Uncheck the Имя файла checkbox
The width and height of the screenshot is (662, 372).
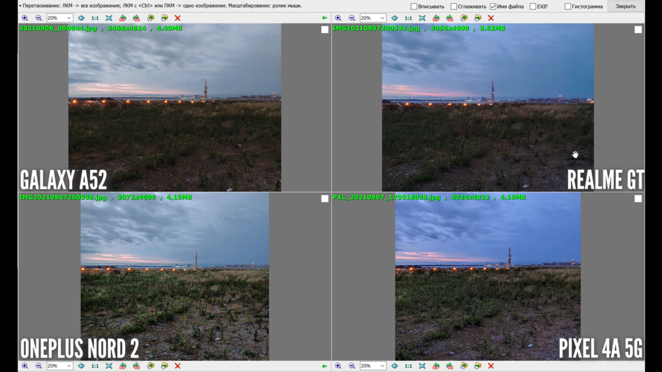pos(493,7)
